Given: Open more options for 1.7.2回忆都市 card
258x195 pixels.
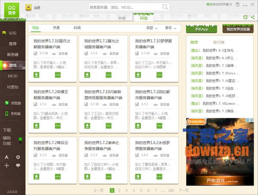Looking at the screenshot, I should pyautogui.click(x=159, y=126).
